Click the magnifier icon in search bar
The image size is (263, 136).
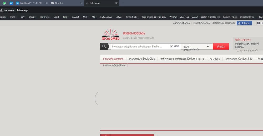(104, 46)
